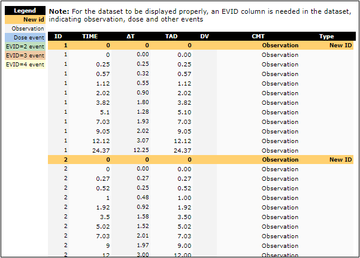Image resolution: width=360 pixels, height=258 pixels.
Task: Click TAD value 9.00
Action: [x=184, y=245]
